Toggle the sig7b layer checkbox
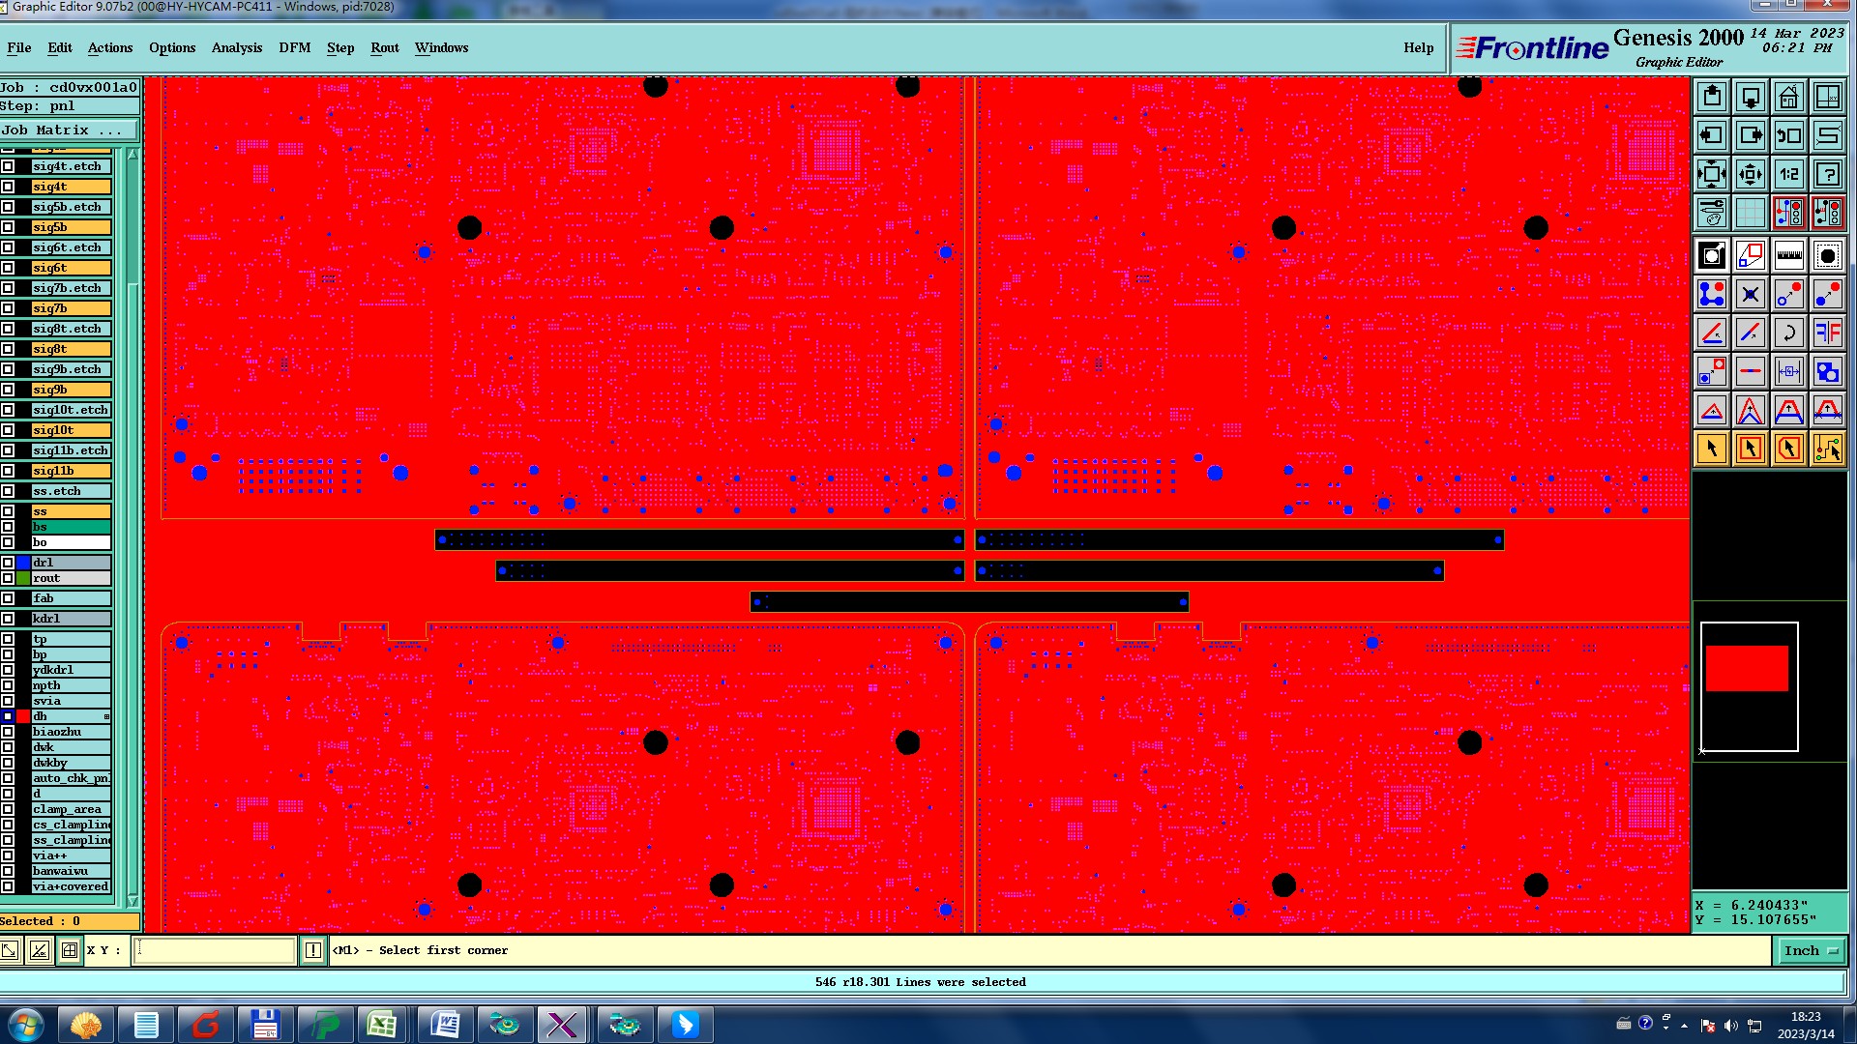The image size is (1857, 1044). (x=8, y=308)
